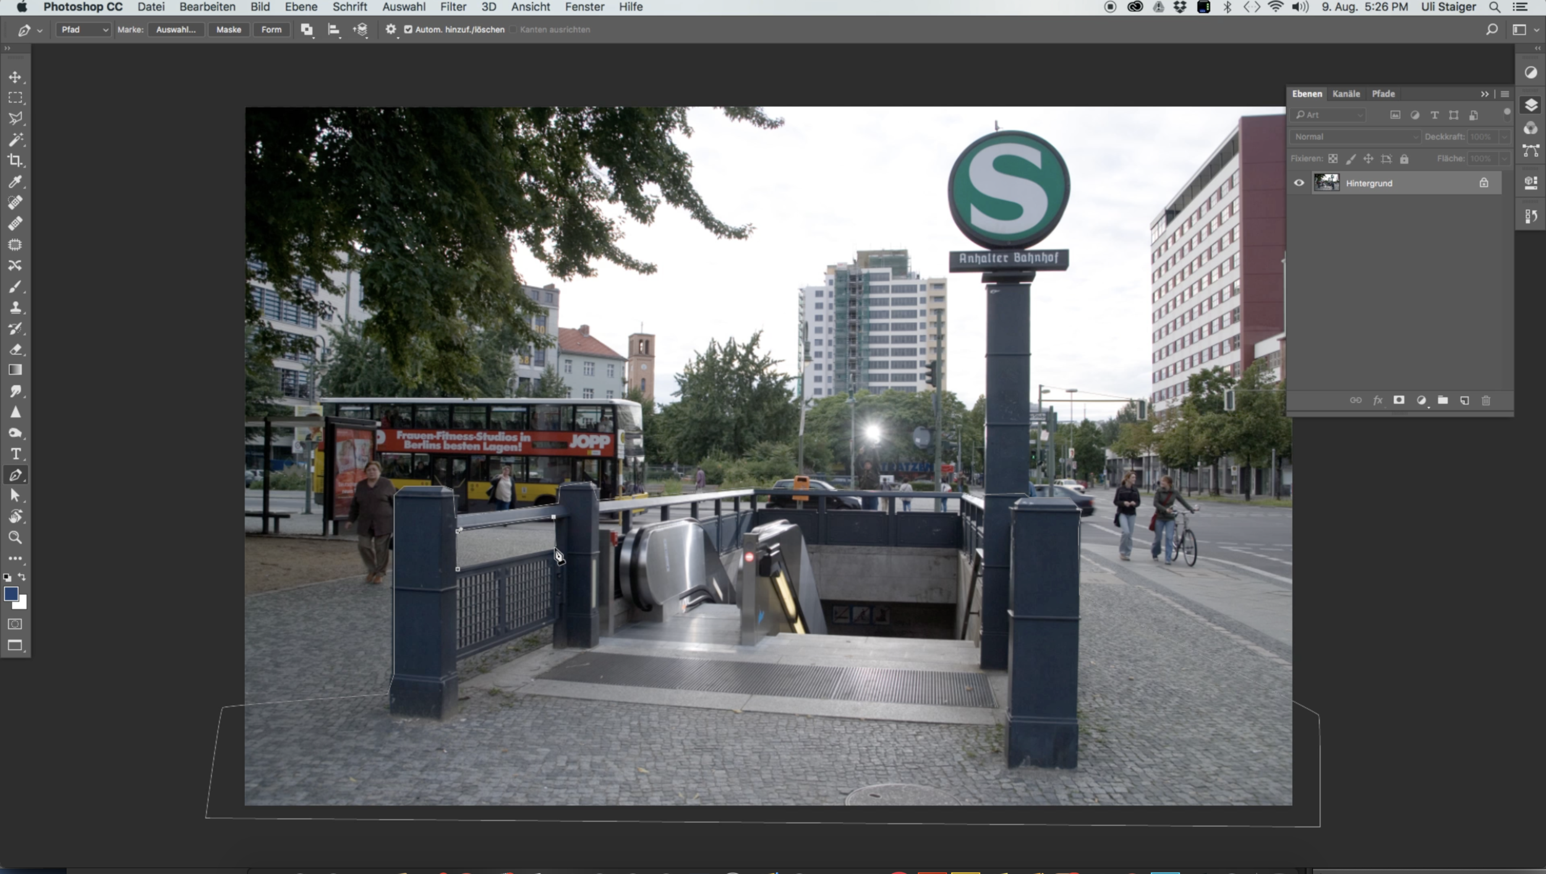Open the Fläche fill dropdown

(1505, 159)
